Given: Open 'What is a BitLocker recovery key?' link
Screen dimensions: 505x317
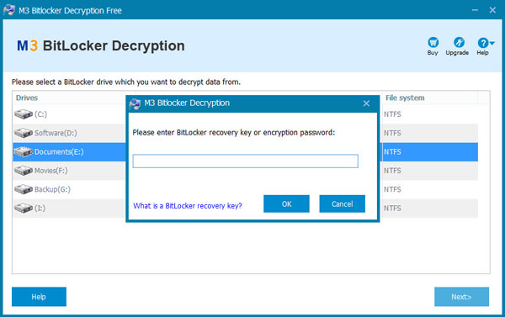Looking at the screenshot, I should coord(188,206).
